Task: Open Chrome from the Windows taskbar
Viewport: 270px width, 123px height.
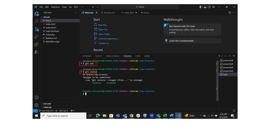Action: click(131, 116)
